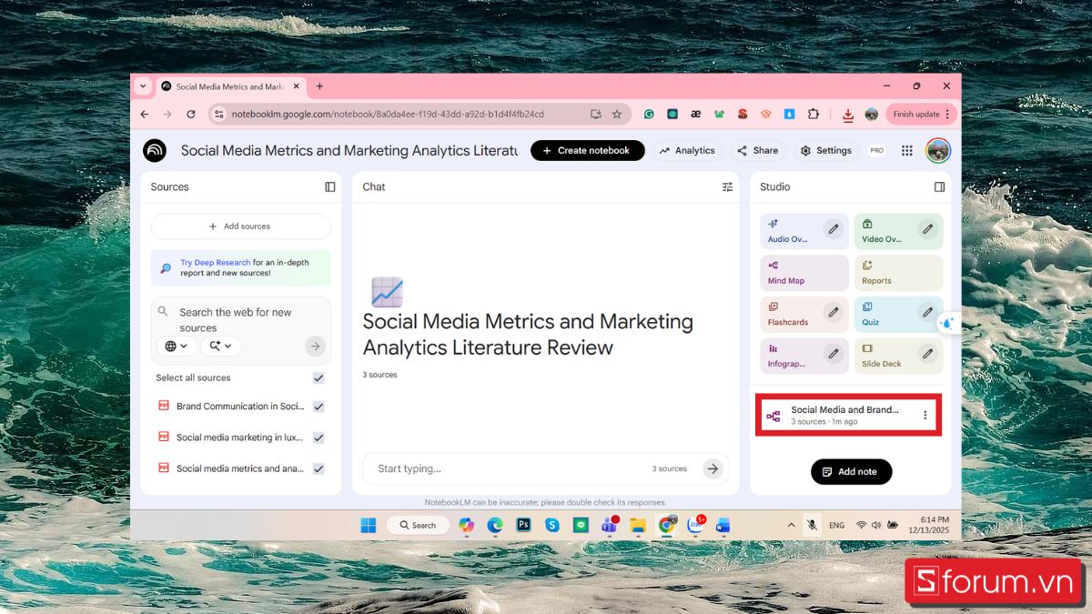Open the Analytics button
1092x614 pixels.
pos(687,150)
